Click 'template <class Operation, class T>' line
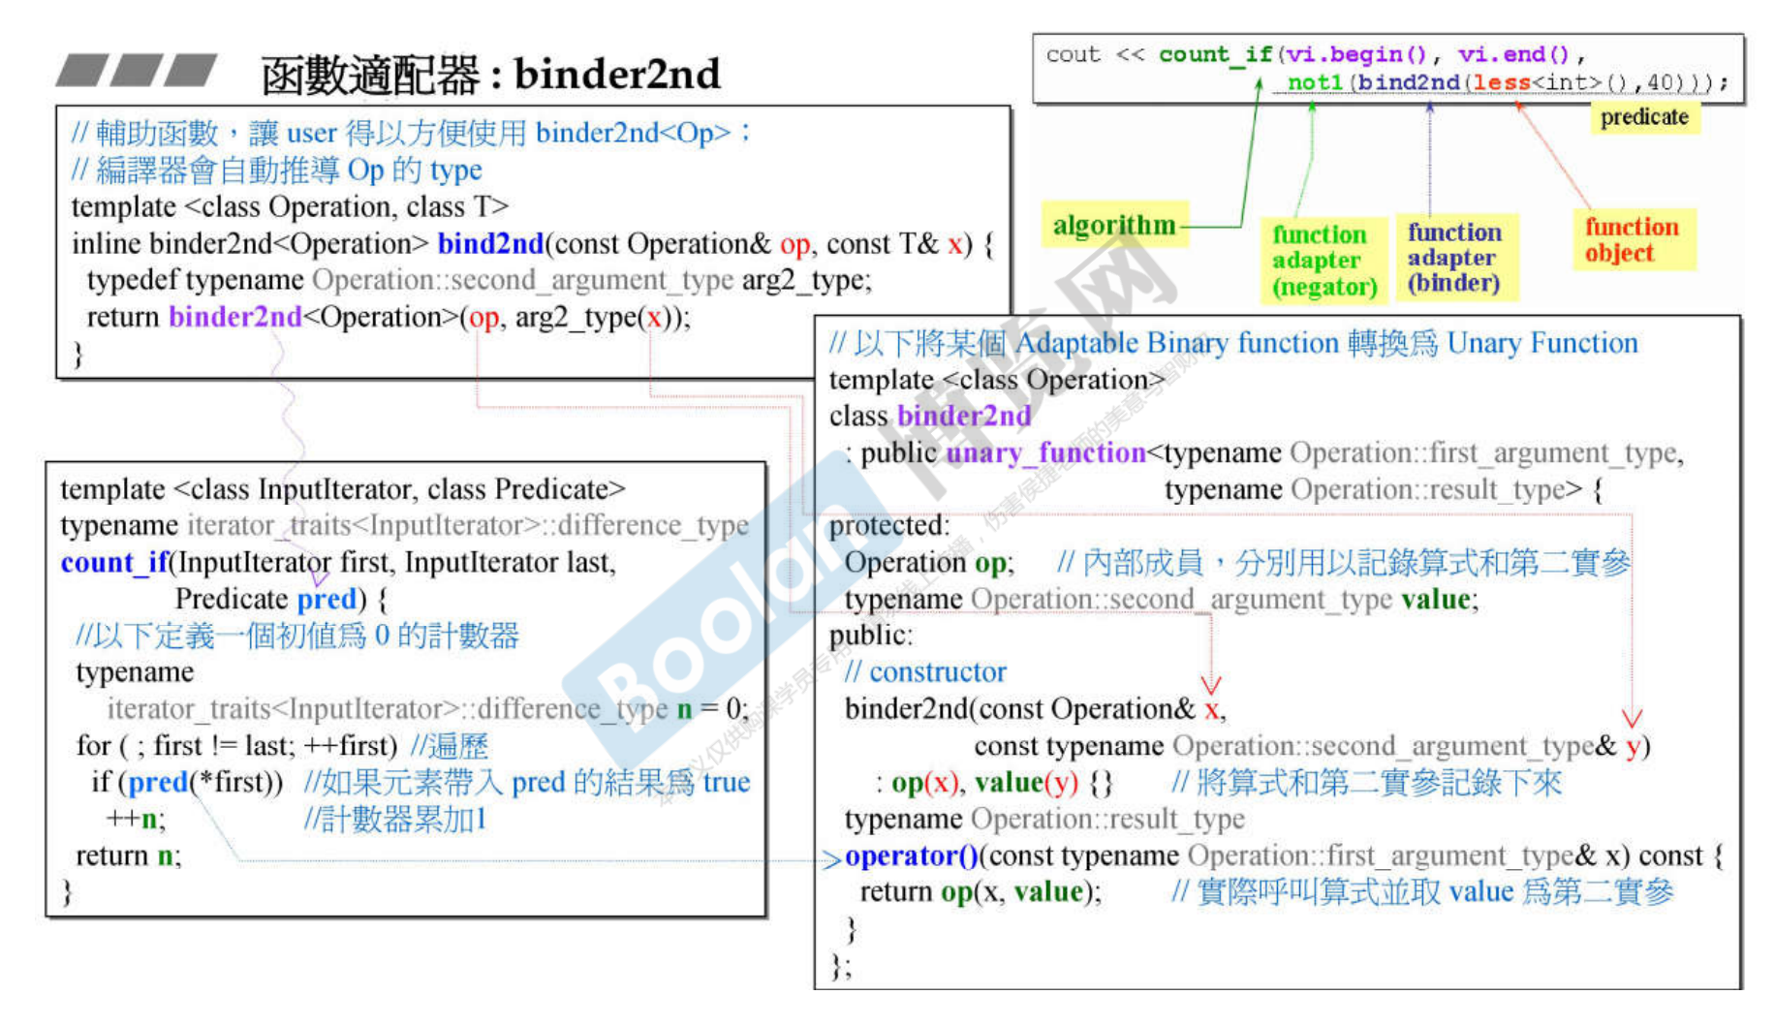 [x=290, y=206]
